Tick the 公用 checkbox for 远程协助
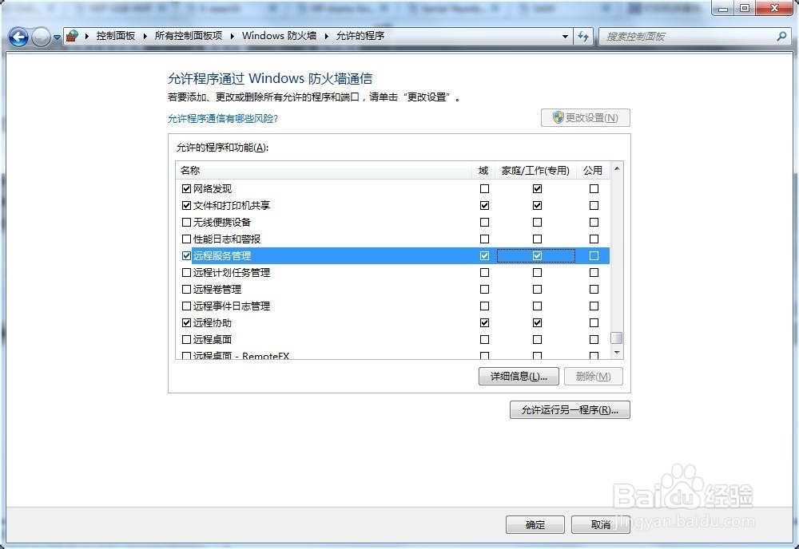The image size is (799, 549). [x=594, y=323]
